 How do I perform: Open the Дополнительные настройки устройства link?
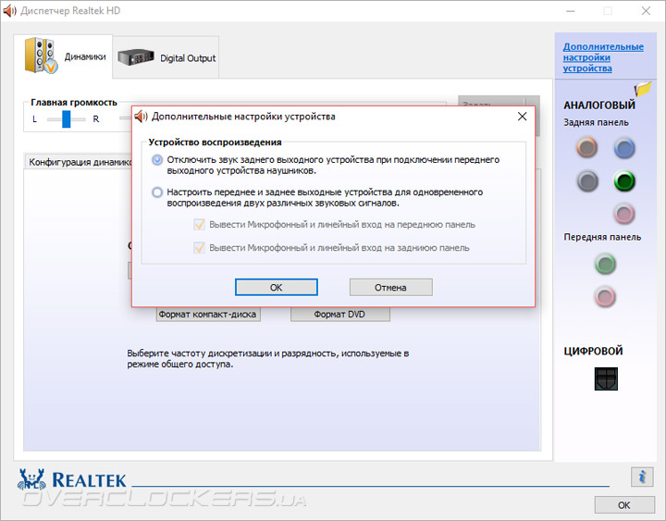point(603,57)
